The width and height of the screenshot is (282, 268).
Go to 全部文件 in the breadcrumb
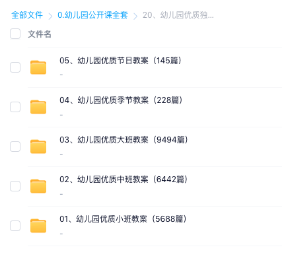(x=27, y=15)
